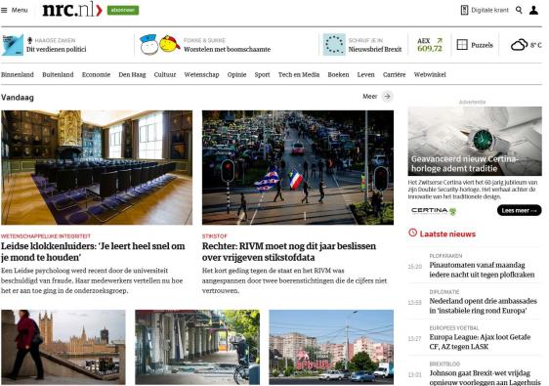Image resolution: width=549 pixels, height=386 pixels.
Task: Open the Laatste nieuws heading link
Action: [x=447, y=234]
